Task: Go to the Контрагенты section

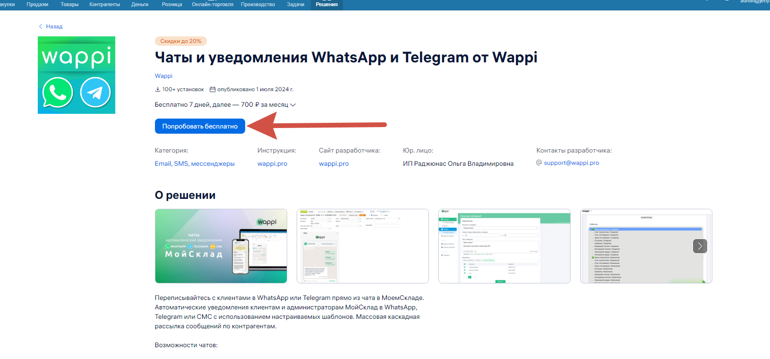Action: pyautogui.click(x=104, y=4)
